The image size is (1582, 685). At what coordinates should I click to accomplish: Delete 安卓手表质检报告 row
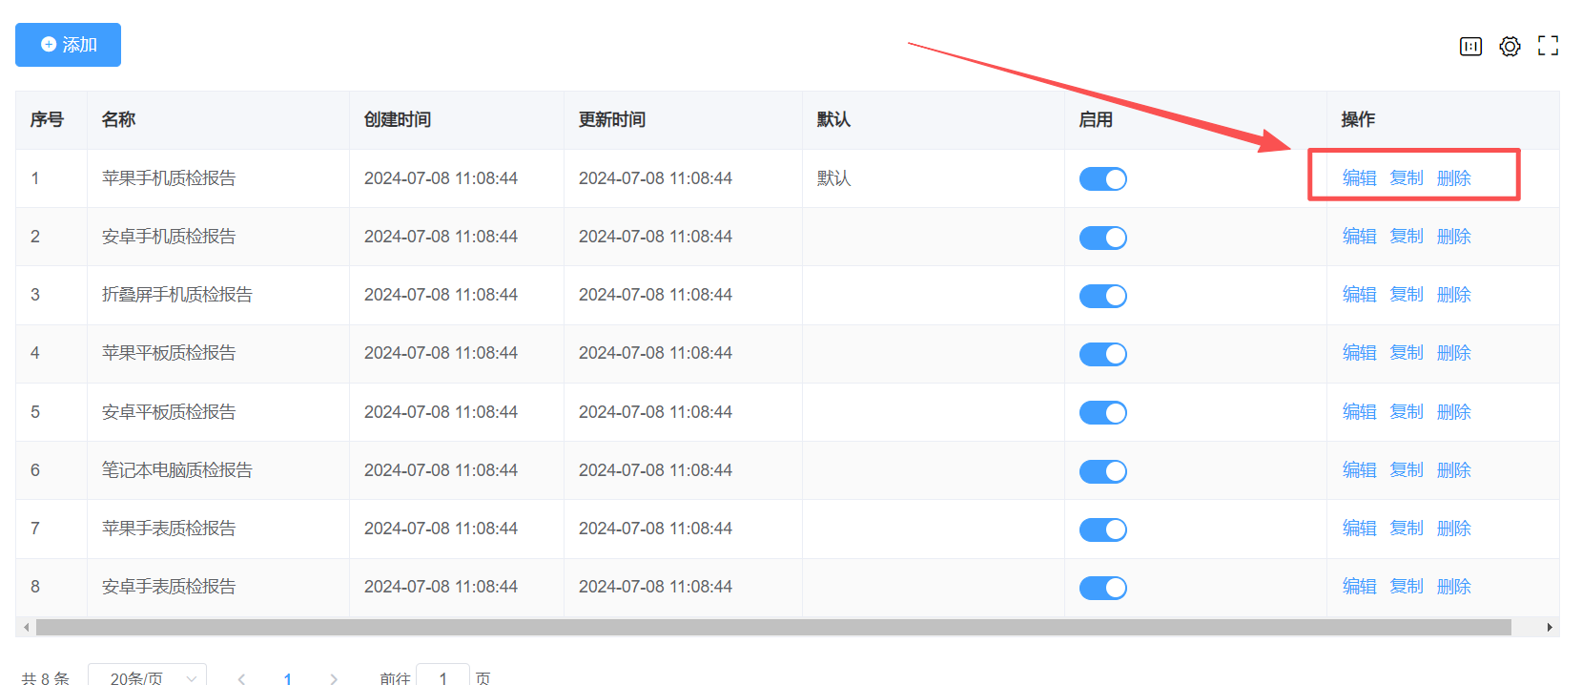1453,587
